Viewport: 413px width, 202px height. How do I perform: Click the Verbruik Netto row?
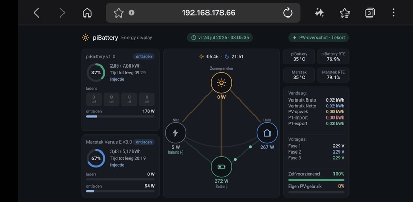316,106
